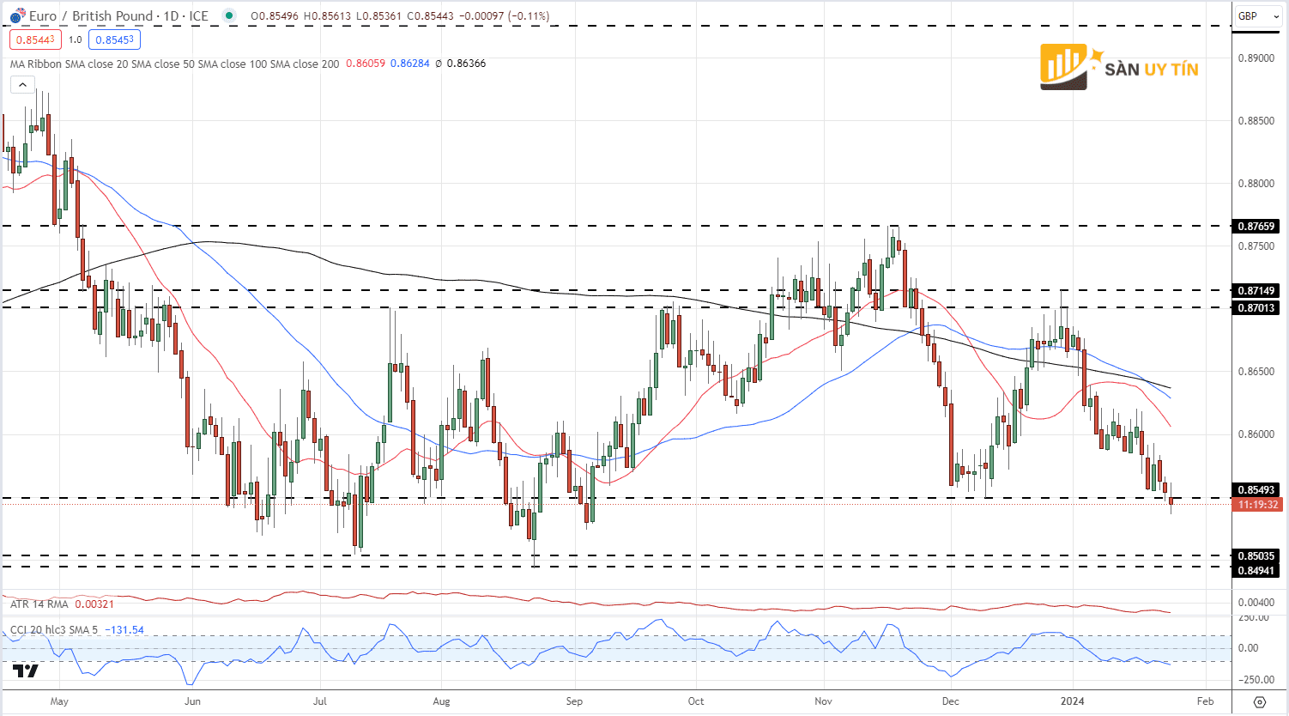Click the CCI value -131.54
1289x716 pixels.
click(124, 630)
